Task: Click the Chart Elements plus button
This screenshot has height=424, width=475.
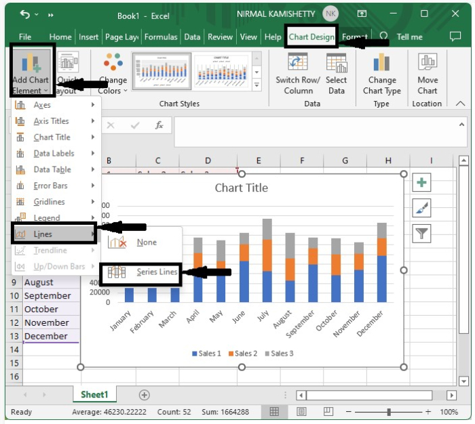Action: click(x=421, y=182)
